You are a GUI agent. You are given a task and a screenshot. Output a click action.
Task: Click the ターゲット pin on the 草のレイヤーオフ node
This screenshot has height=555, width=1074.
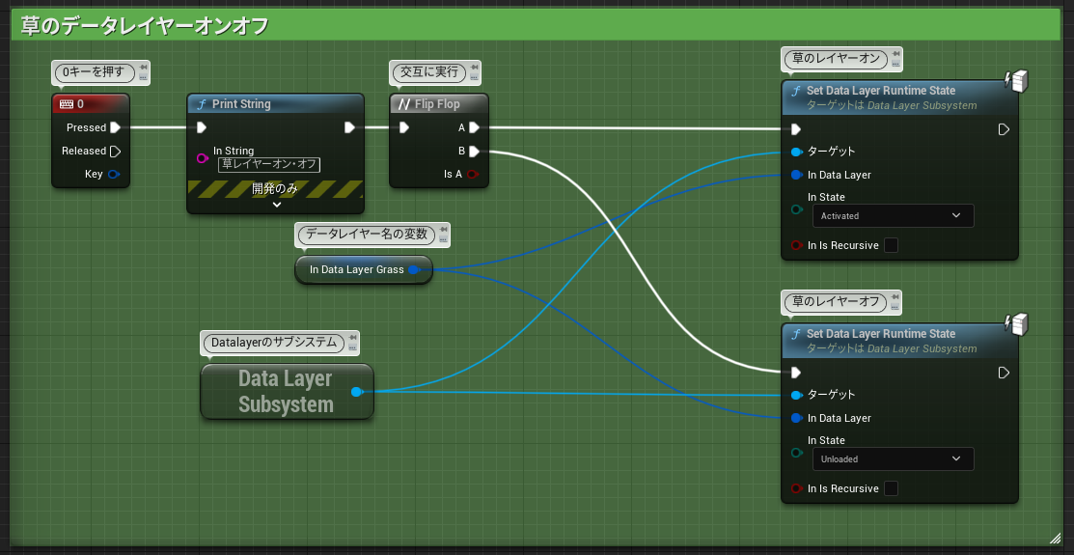(x=797, y=395)
